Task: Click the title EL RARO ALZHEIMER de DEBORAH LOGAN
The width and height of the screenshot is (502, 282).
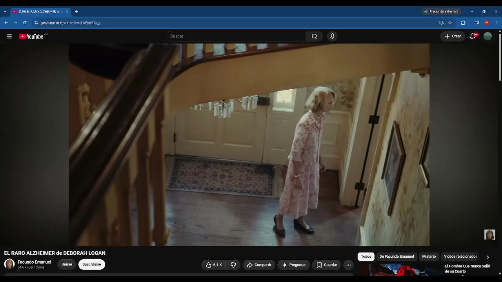Action: coord(55,253)
